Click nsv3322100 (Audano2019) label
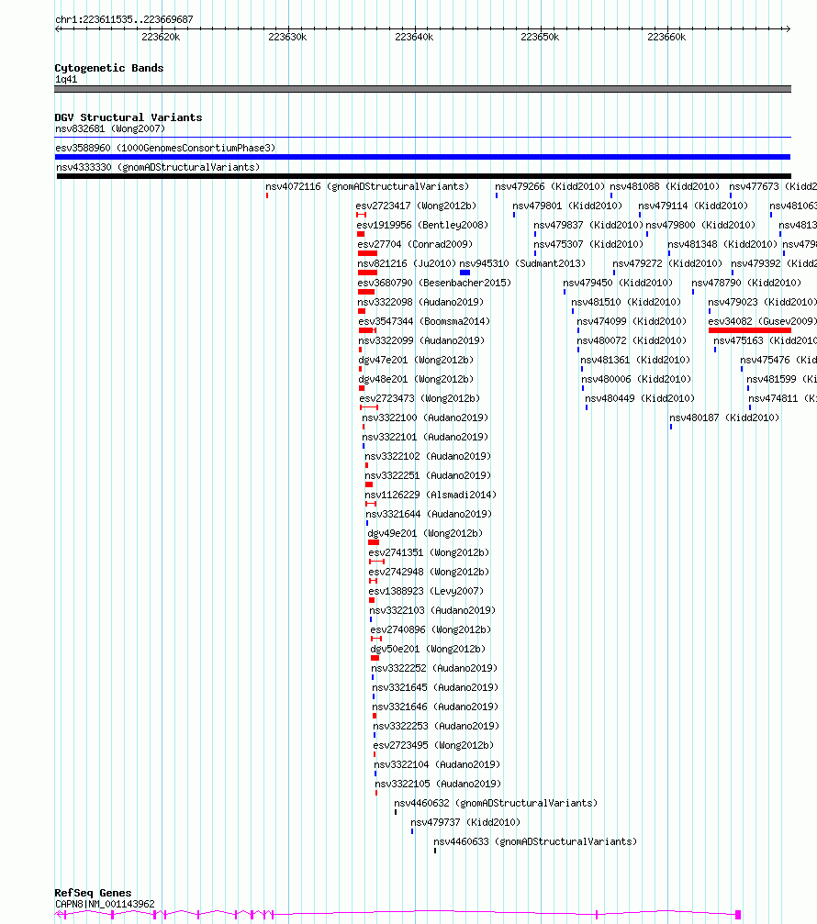The image size is (817, 924). pyautogui.click(x=425, y=417)
